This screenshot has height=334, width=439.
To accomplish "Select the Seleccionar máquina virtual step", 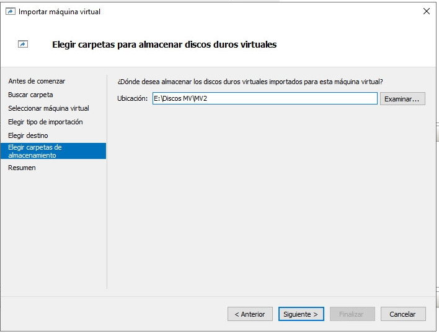I will [48, 108].
